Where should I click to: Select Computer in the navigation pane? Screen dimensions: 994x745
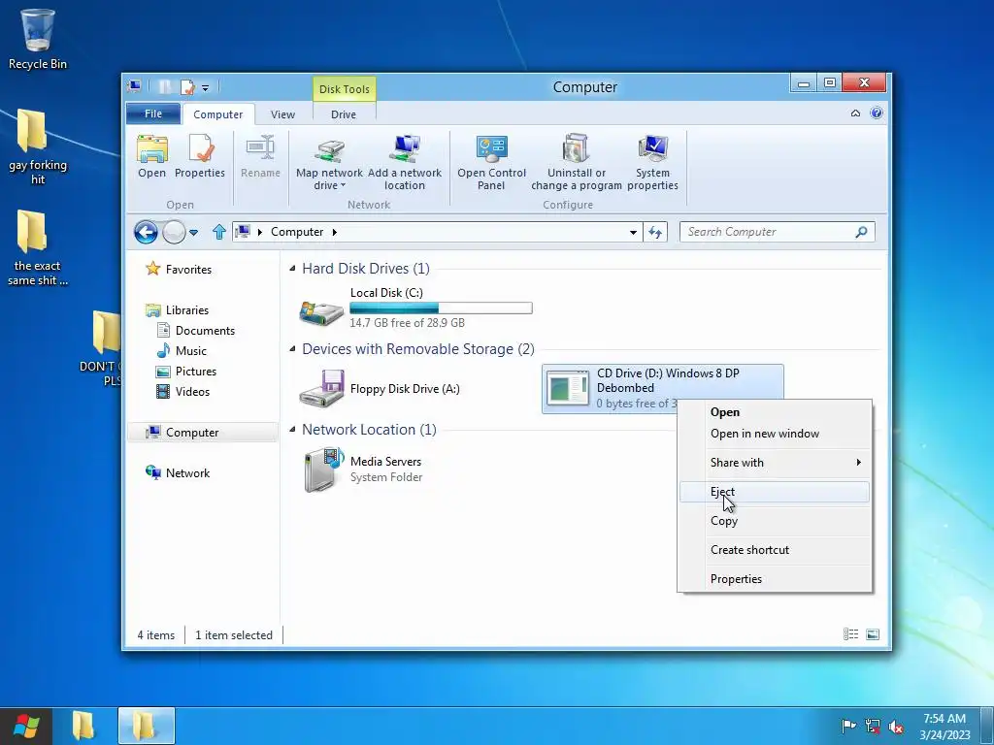[x=202, y=432]
